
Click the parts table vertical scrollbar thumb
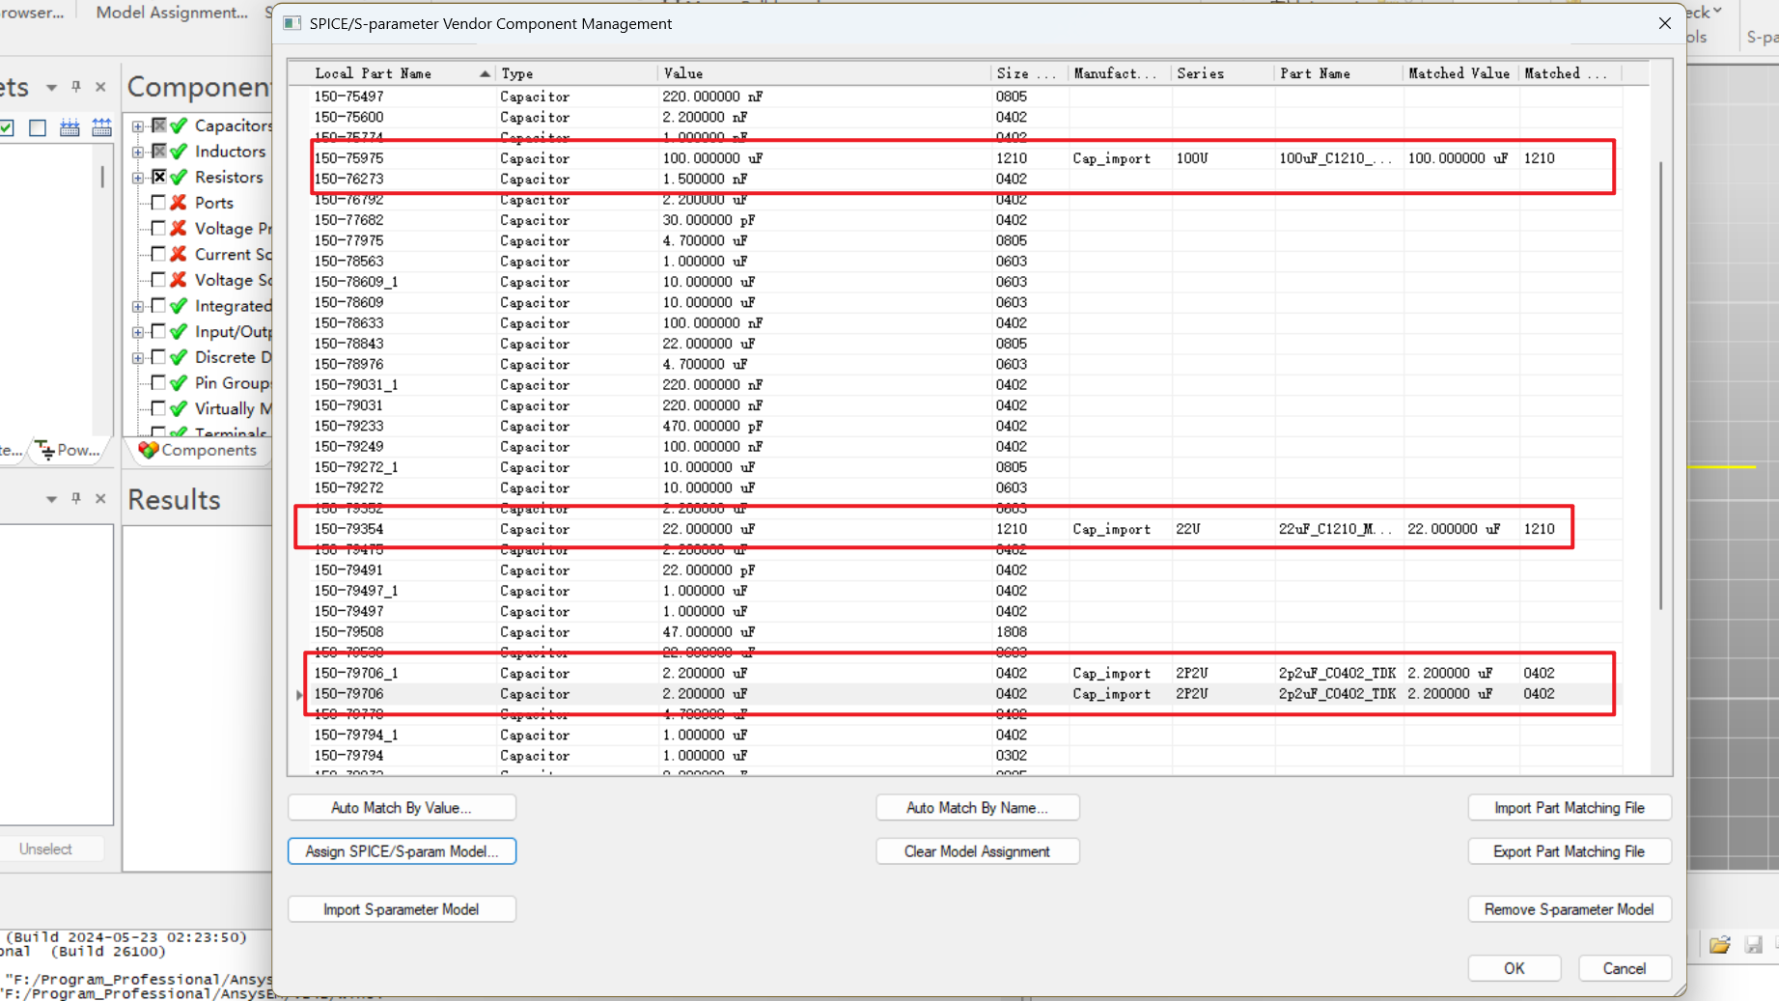point(1661,385)
